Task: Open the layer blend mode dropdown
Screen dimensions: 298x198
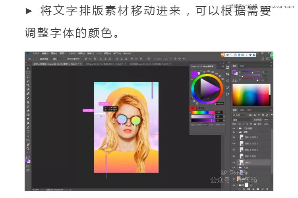Action: pyautogui.click(x=242, y=119)
